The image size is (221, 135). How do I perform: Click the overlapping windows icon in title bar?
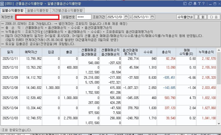[x=190, y=4]
